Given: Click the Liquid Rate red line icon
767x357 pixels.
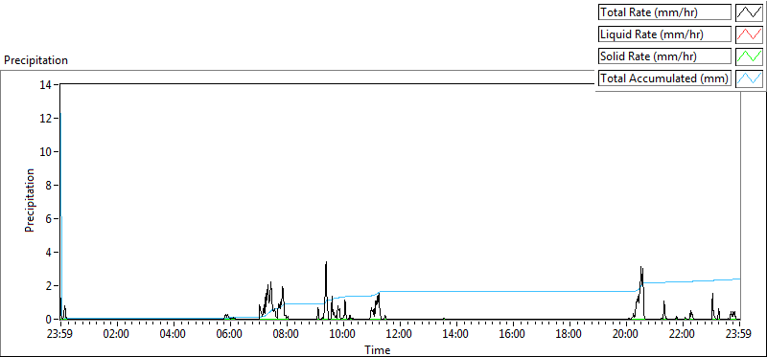Looking at the screenshot, I should (x=749, y=34).
